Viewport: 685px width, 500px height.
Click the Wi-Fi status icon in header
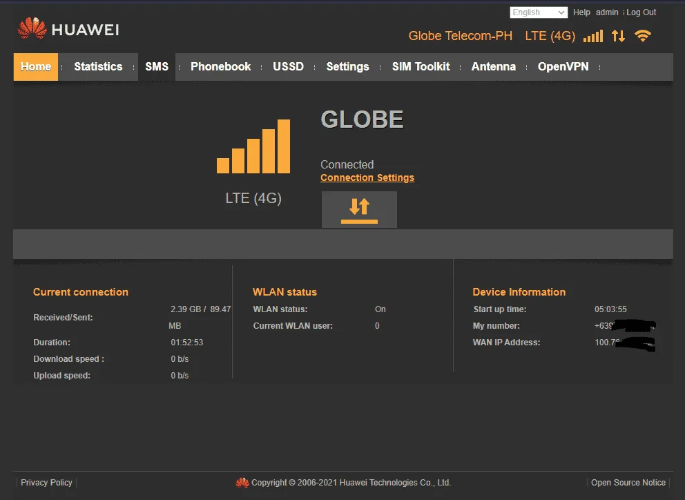click(x=643, y=36)
